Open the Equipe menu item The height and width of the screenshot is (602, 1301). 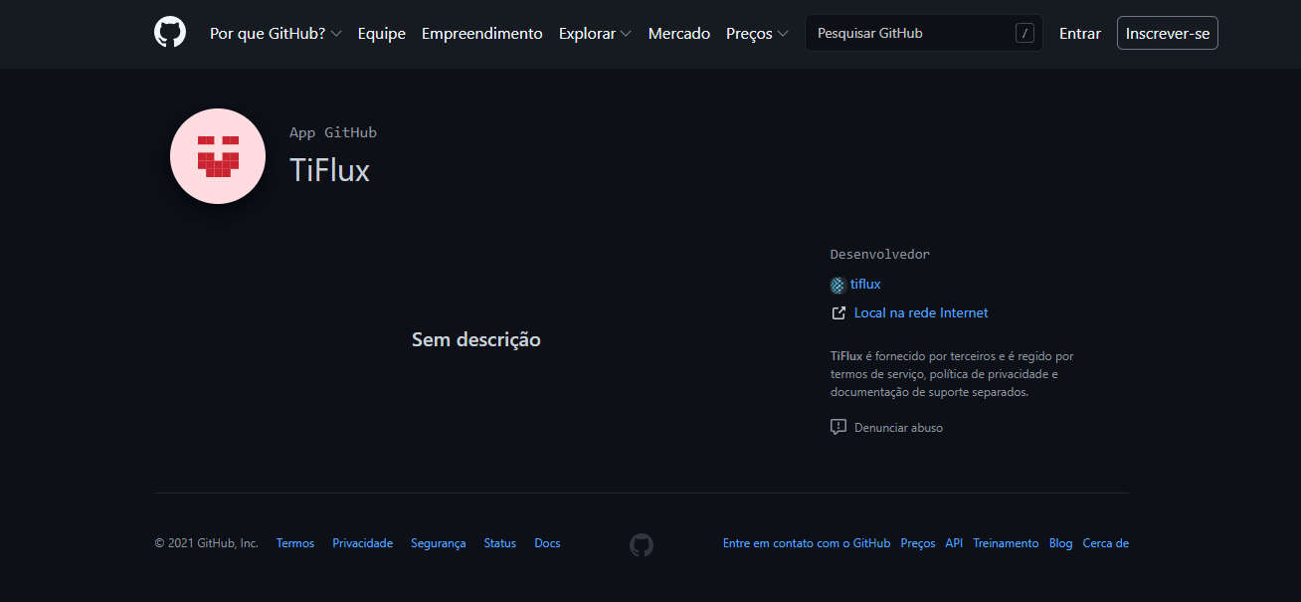[382, 34]
